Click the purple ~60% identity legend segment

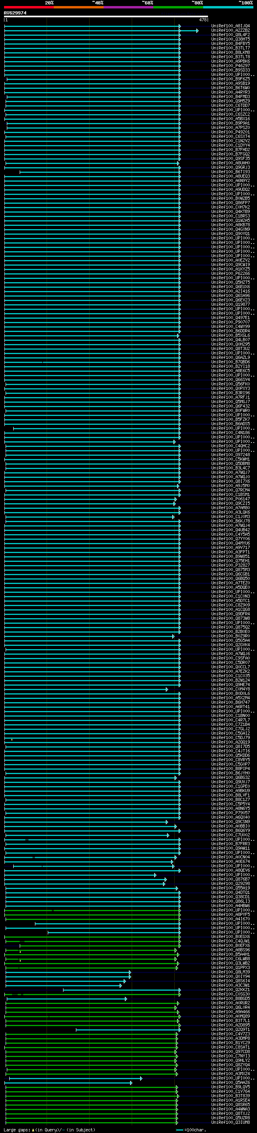pyautogui.click(x=128, y=7)
